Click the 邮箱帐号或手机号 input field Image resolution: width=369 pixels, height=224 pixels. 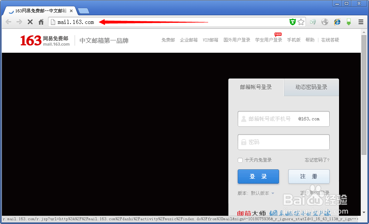coord(283,119)
